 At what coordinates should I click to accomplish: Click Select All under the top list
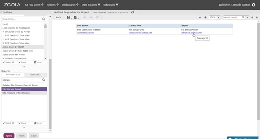tap(9, 62)
